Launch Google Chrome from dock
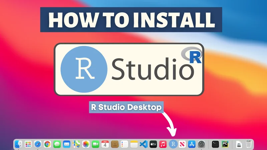Image resolution: width=267 pixels, height=150 pixels. click(x=47, y=144)
